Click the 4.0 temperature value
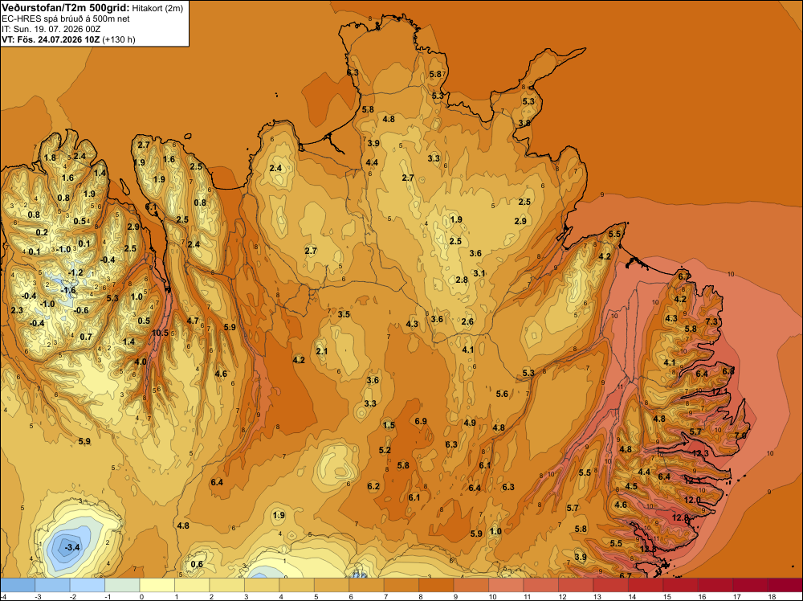803x601 pixels. point(140,362)
